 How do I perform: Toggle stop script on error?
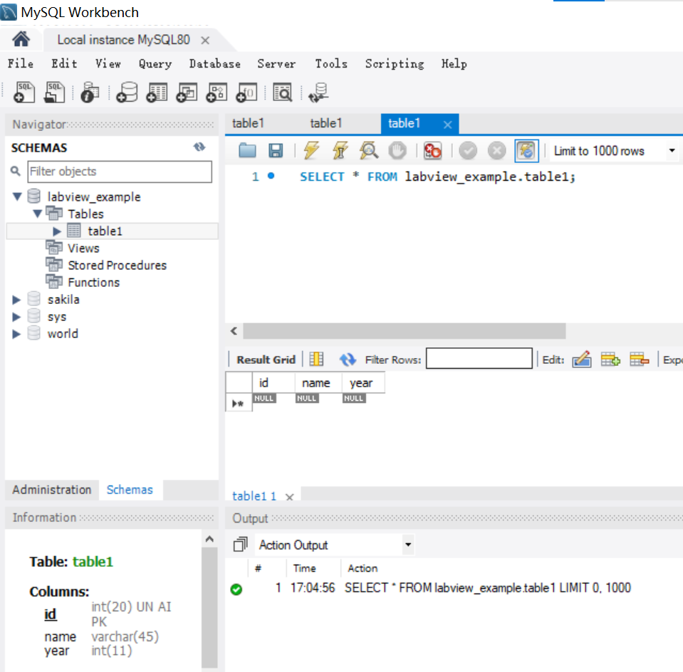(432, 151)
